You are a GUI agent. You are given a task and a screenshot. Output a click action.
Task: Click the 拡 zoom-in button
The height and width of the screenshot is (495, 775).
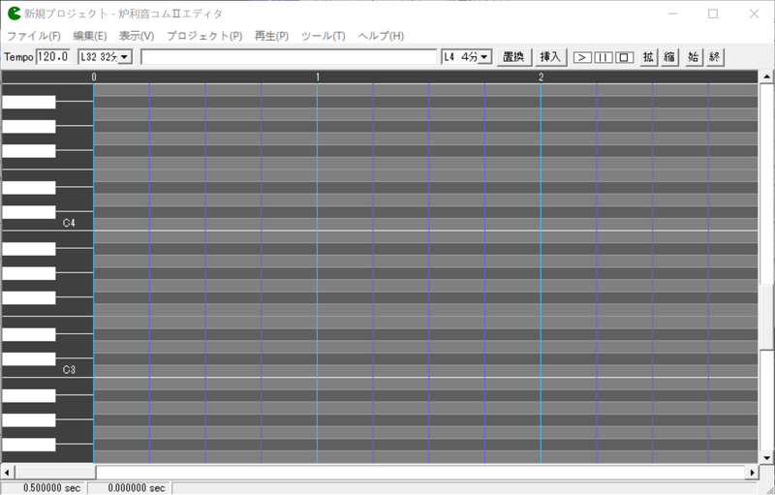(648, 57)
